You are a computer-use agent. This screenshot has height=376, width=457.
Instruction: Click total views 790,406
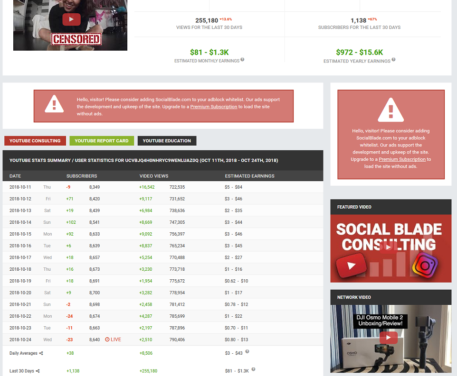[177, 339]
